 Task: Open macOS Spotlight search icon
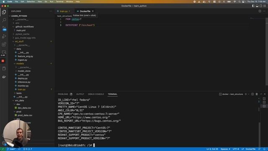[240, 2]
